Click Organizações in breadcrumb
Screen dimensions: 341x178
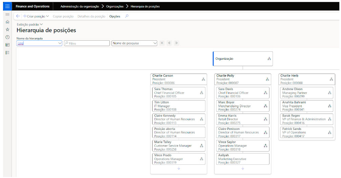coord(115,6)
